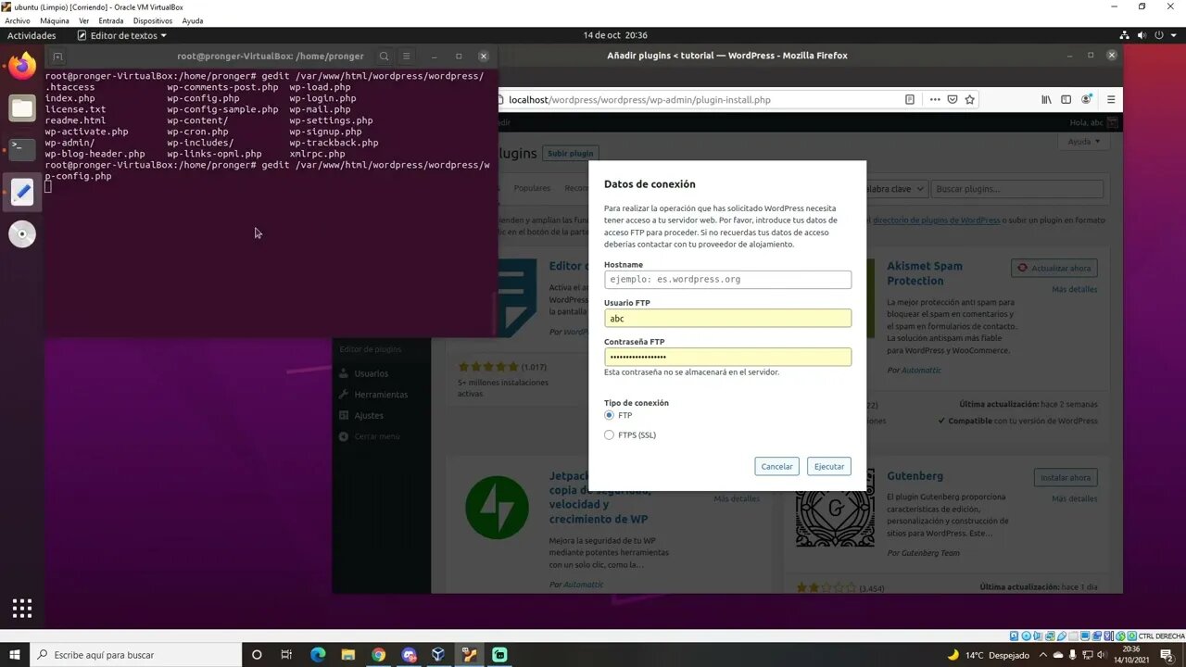The image size is (1186, 667).
Task: Click the Ejecutar button
Action: pos(829,466)
